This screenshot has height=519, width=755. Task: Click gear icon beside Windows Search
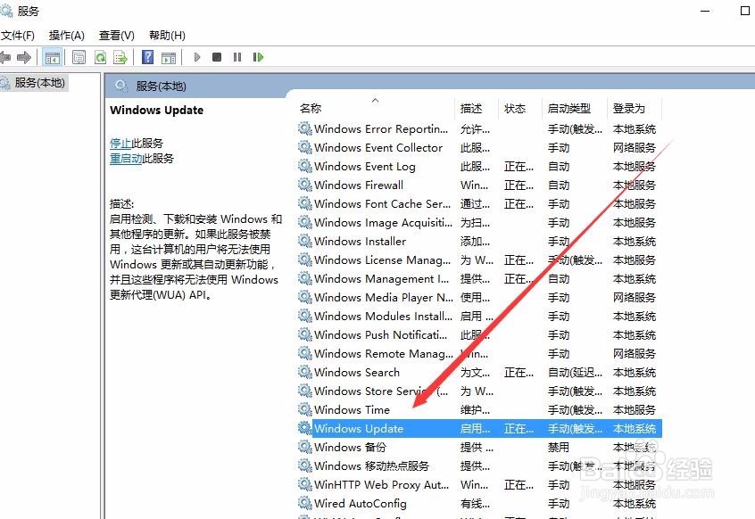point(305,372)
